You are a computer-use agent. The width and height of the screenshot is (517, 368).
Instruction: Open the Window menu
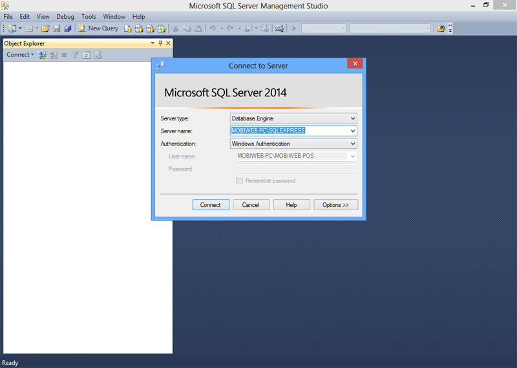coord(114,17)
